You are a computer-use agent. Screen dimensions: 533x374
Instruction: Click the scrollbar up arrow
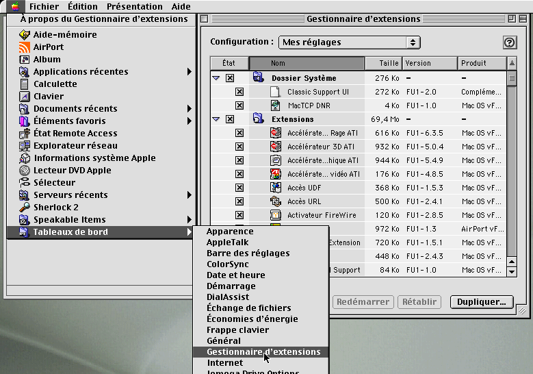click(x=512, y=262)
